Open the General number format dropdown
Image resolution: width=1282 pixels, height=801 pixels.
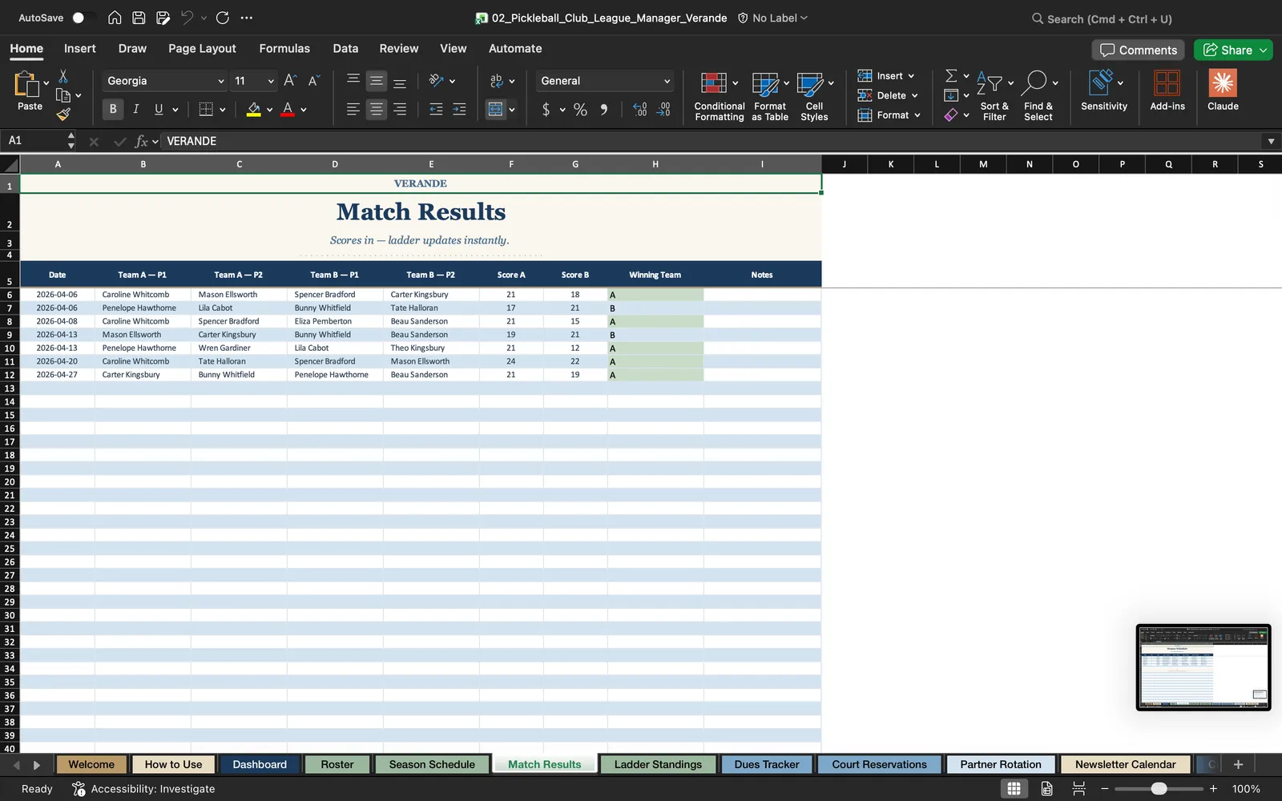(667, 81)
